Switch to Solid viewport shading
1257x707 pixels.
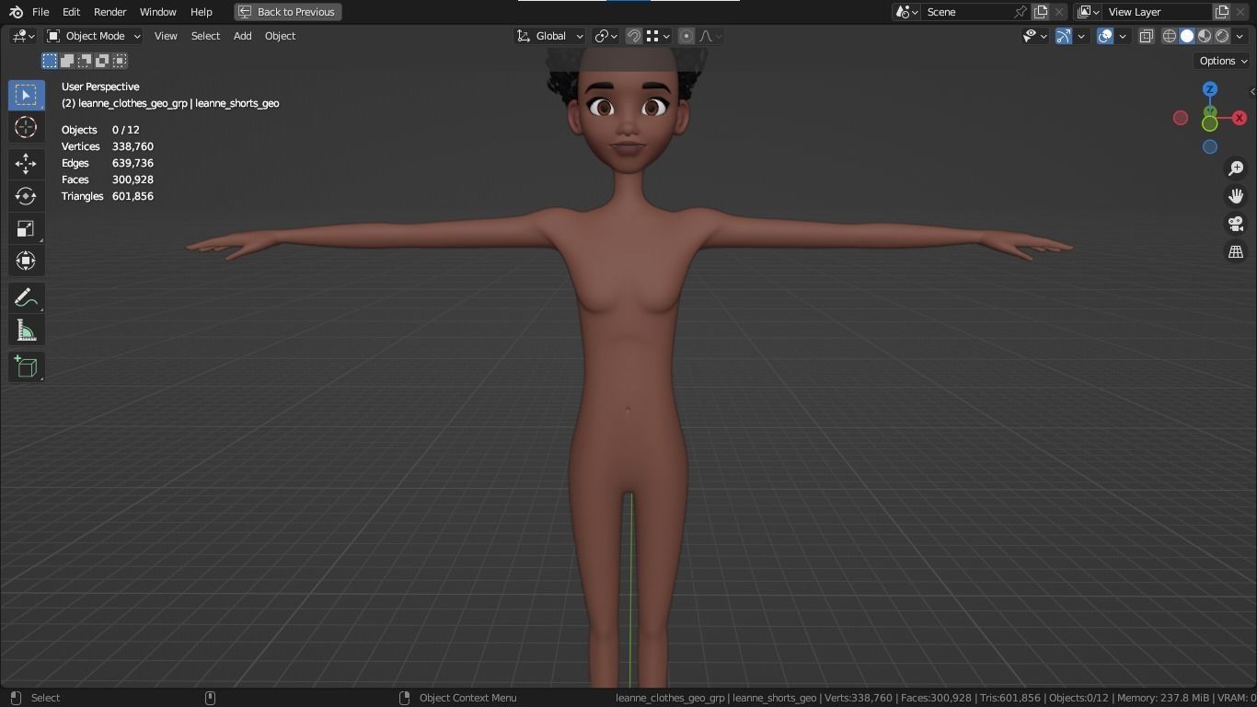1187,36
